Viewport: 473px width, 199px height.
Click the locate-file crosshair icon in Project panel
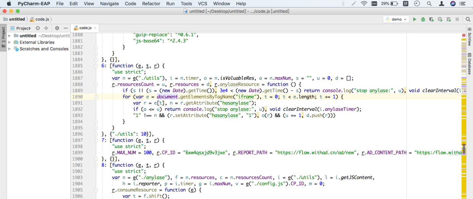(x=38, y=28)
